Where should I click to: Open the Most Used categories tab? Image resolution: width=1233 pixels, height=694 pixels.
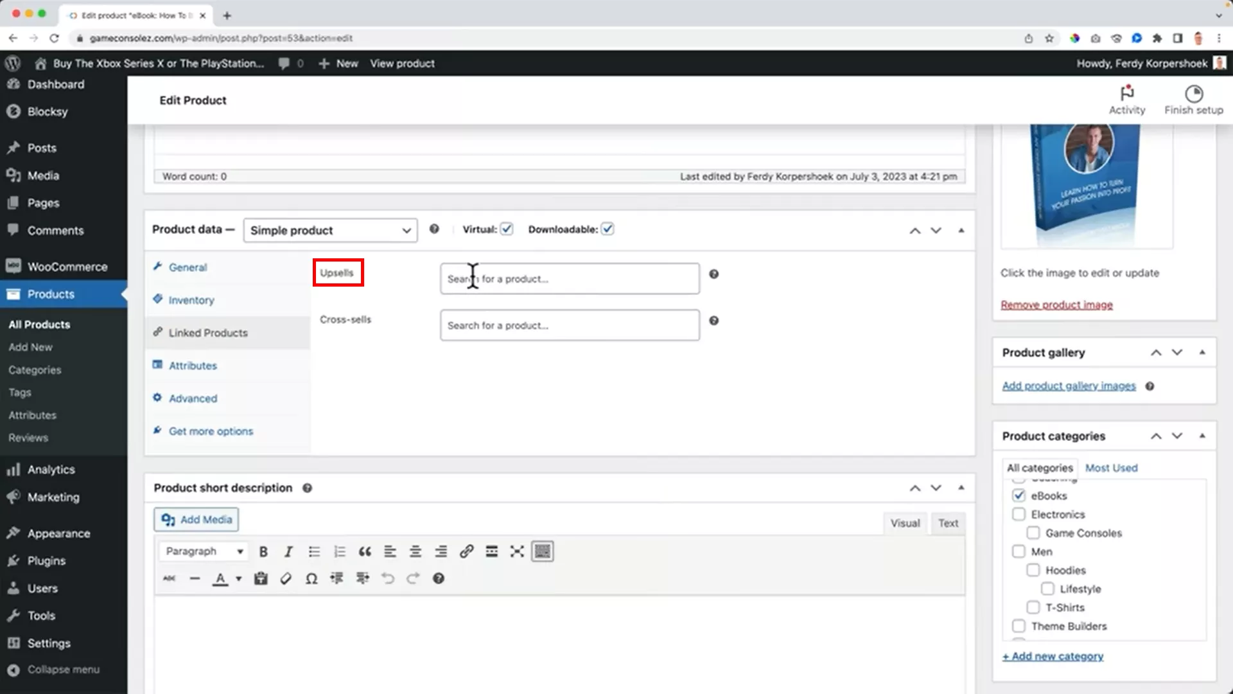coord(1111,468)
